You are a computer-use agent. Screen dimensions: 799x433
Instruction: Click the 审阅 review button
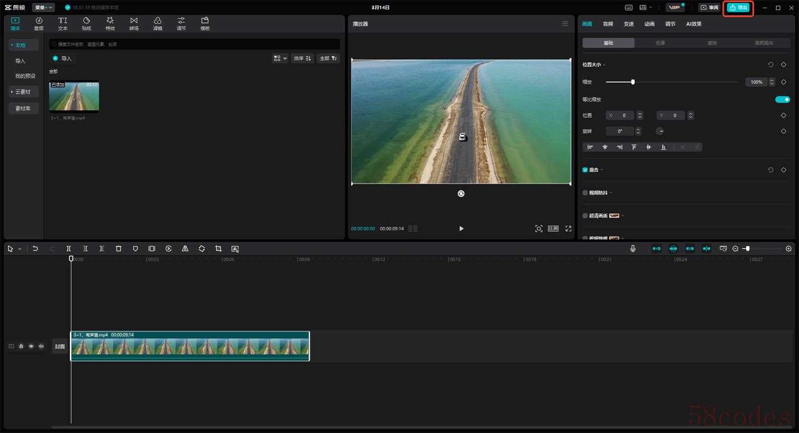[x=709, y=8]
